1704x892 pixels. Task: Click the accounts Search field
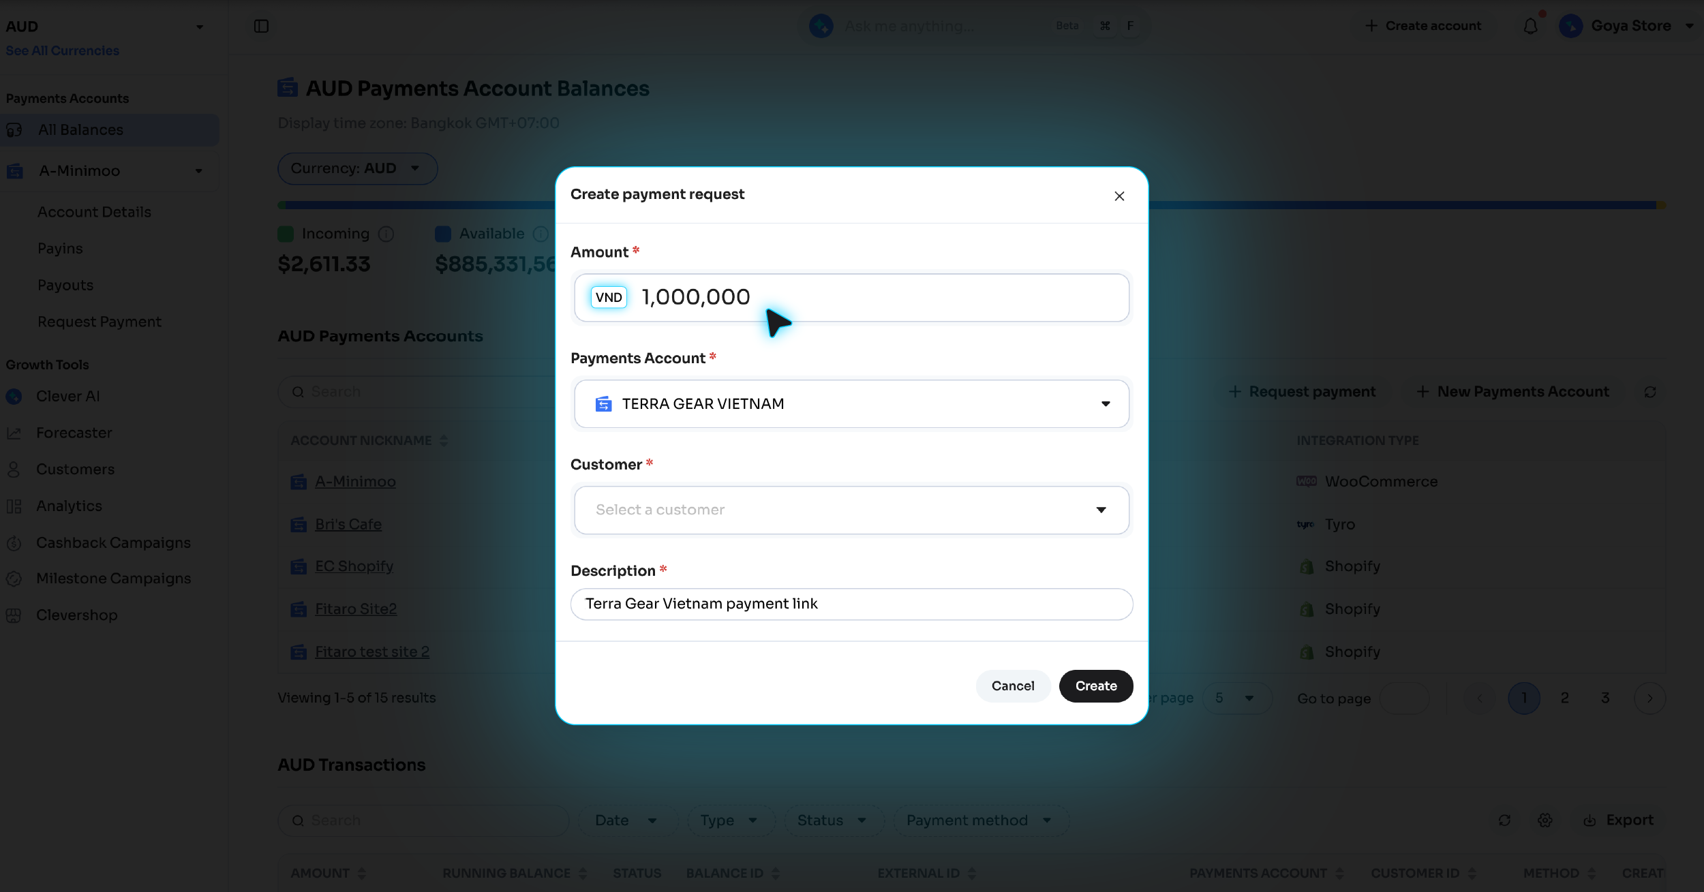pyautogui.click(x=417, y=392)
